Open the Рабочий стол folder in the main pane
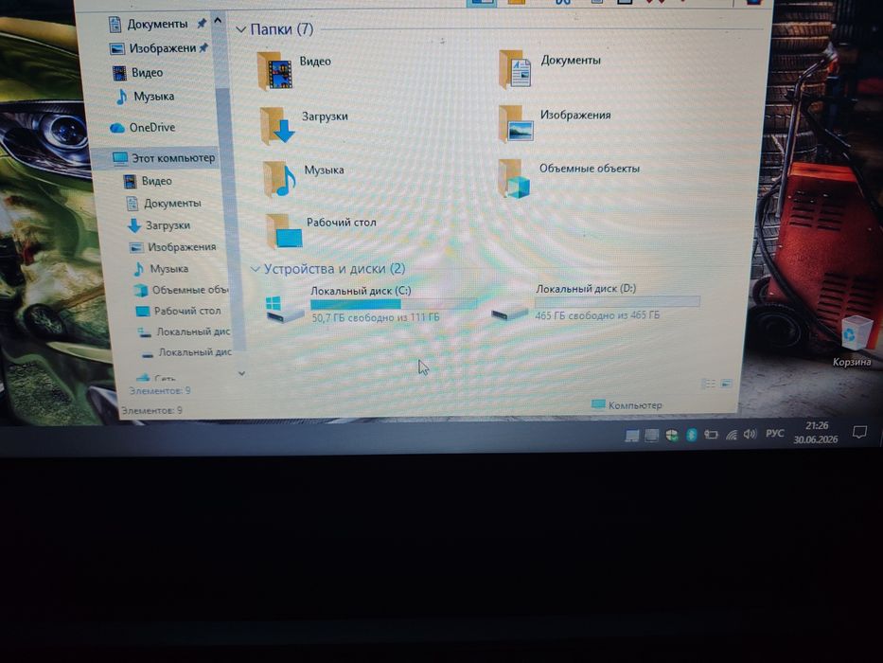Screen dimensions: 883x663 click(321, 230)
